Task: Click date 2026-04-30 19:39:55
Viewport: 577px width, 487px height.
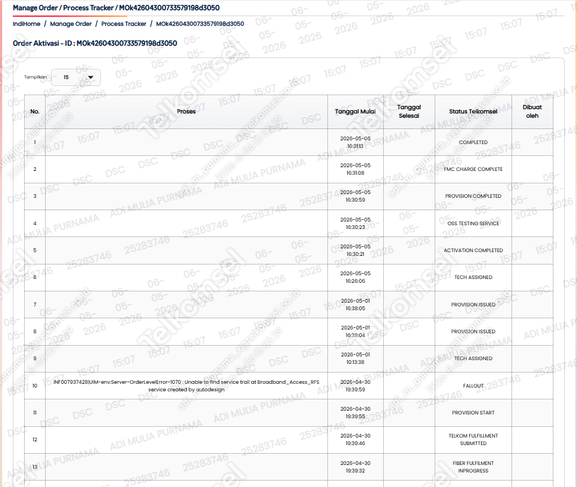Action: (x=355, y=412)
